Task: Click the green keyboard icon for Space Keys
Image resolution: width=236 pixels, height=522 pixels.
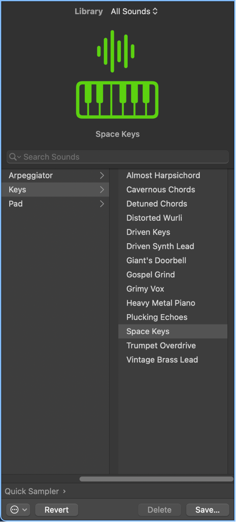Action: [117, 100]
